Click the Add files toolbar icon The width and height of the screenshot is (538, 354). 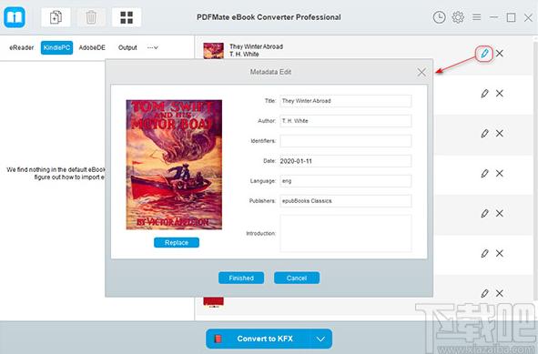(56, 17)
